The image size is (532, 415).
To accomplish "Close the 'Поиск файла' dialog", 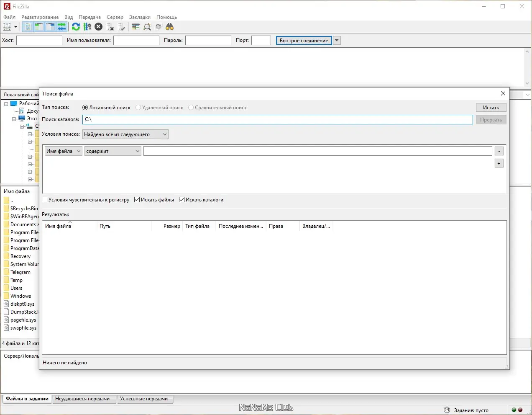I will [x=503, y=93].
